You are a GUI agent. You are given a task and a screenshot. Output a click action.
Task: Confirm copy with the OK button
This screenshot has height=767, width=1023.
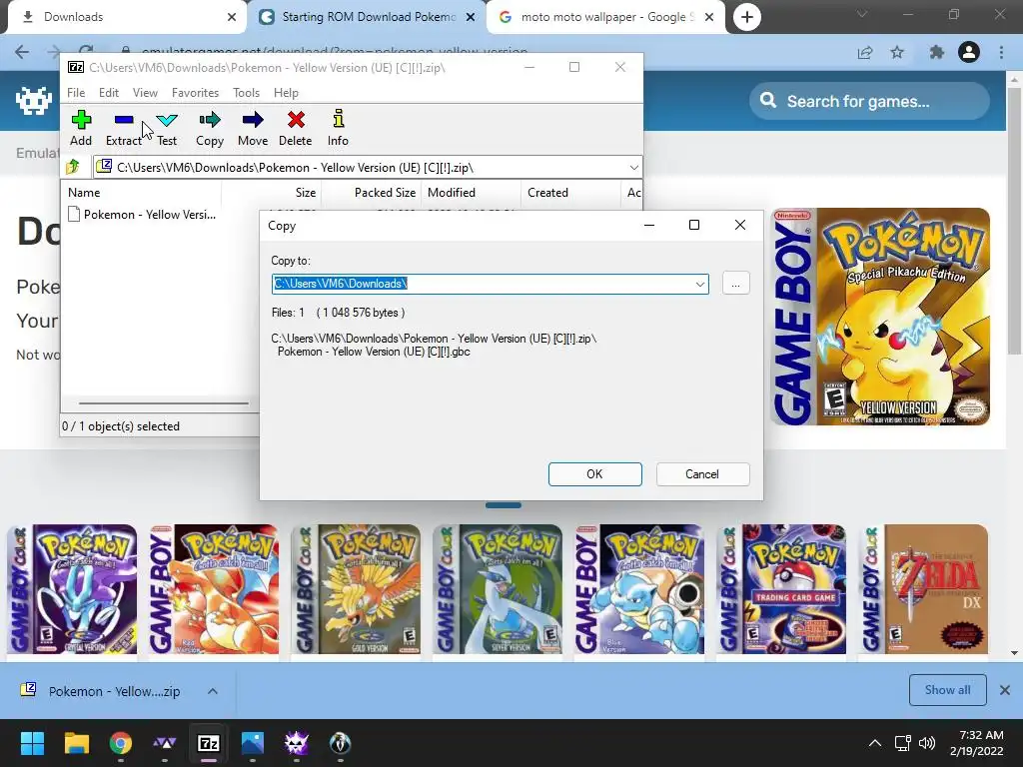[x=595, y=474]
